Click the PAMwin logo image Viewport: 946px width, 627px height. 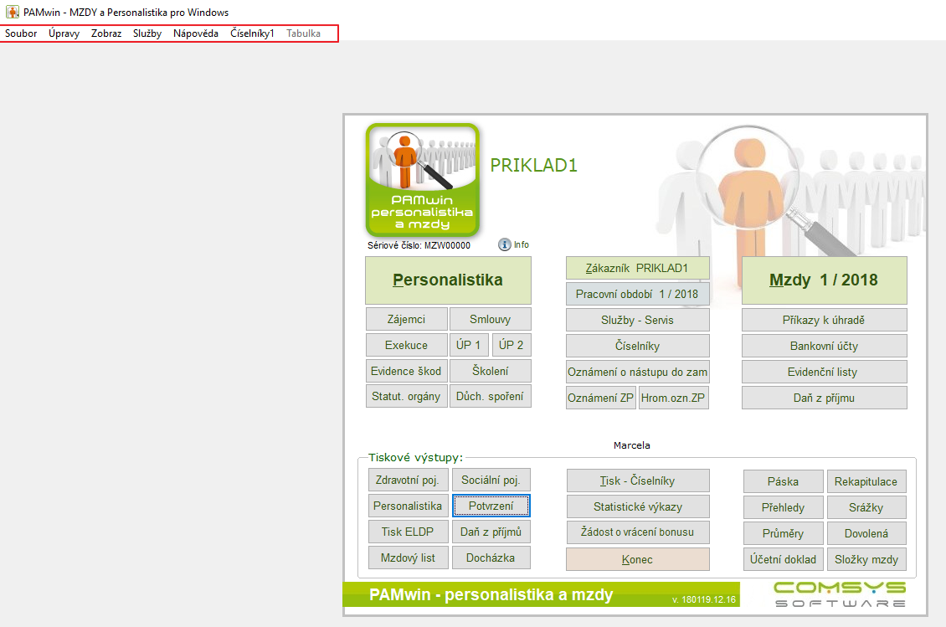point(422,180)
